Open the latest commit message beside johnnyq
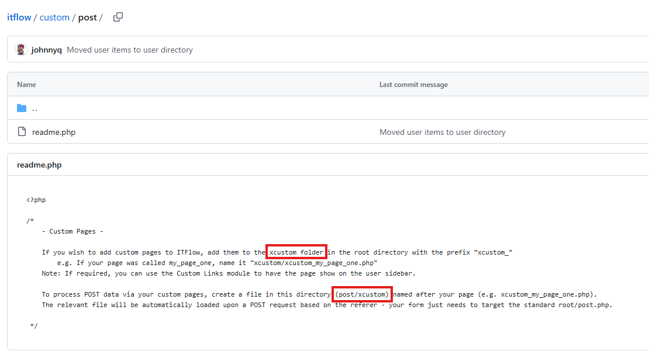The image size is (649, 355). (x=129, y=50)
